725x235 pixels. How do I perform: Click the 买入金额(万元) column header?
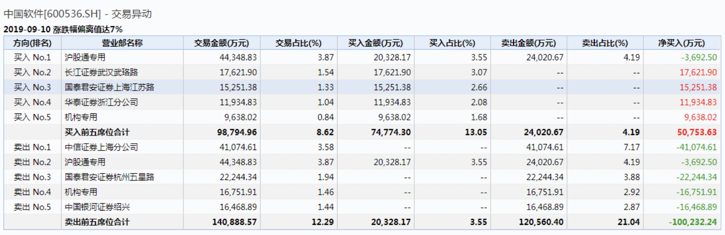[375, 43]
